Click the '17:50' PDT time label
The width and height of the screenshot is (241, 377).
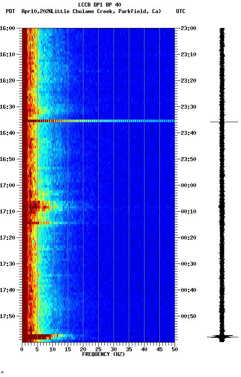click(7, 316)
